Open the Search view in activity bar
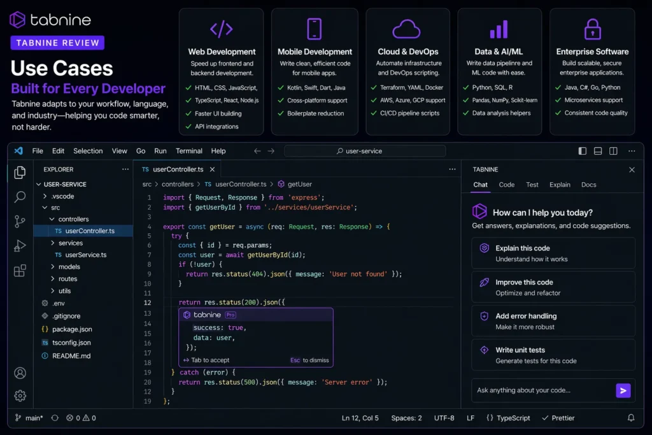The image size is (652, 435). 20,197
